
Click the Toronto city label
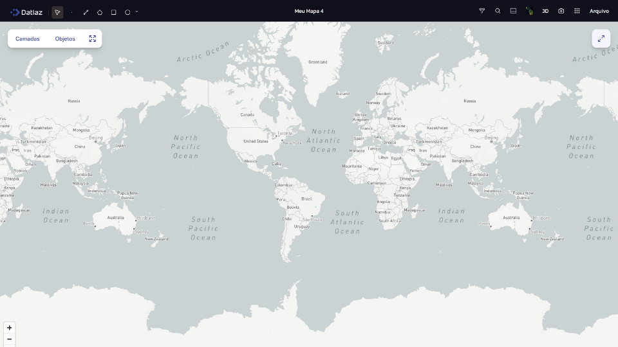285,134
